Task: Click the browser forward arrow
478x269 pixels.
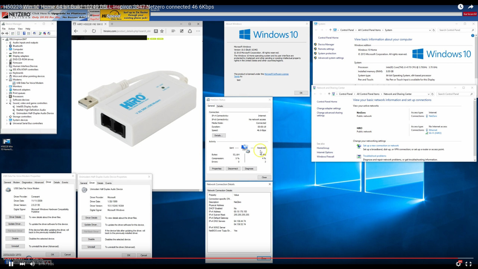Action: point(85,31)
